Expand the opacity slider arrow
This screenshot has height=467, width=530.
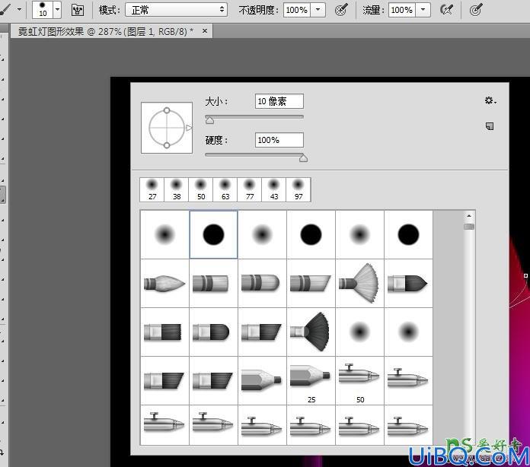coord(318,10)
